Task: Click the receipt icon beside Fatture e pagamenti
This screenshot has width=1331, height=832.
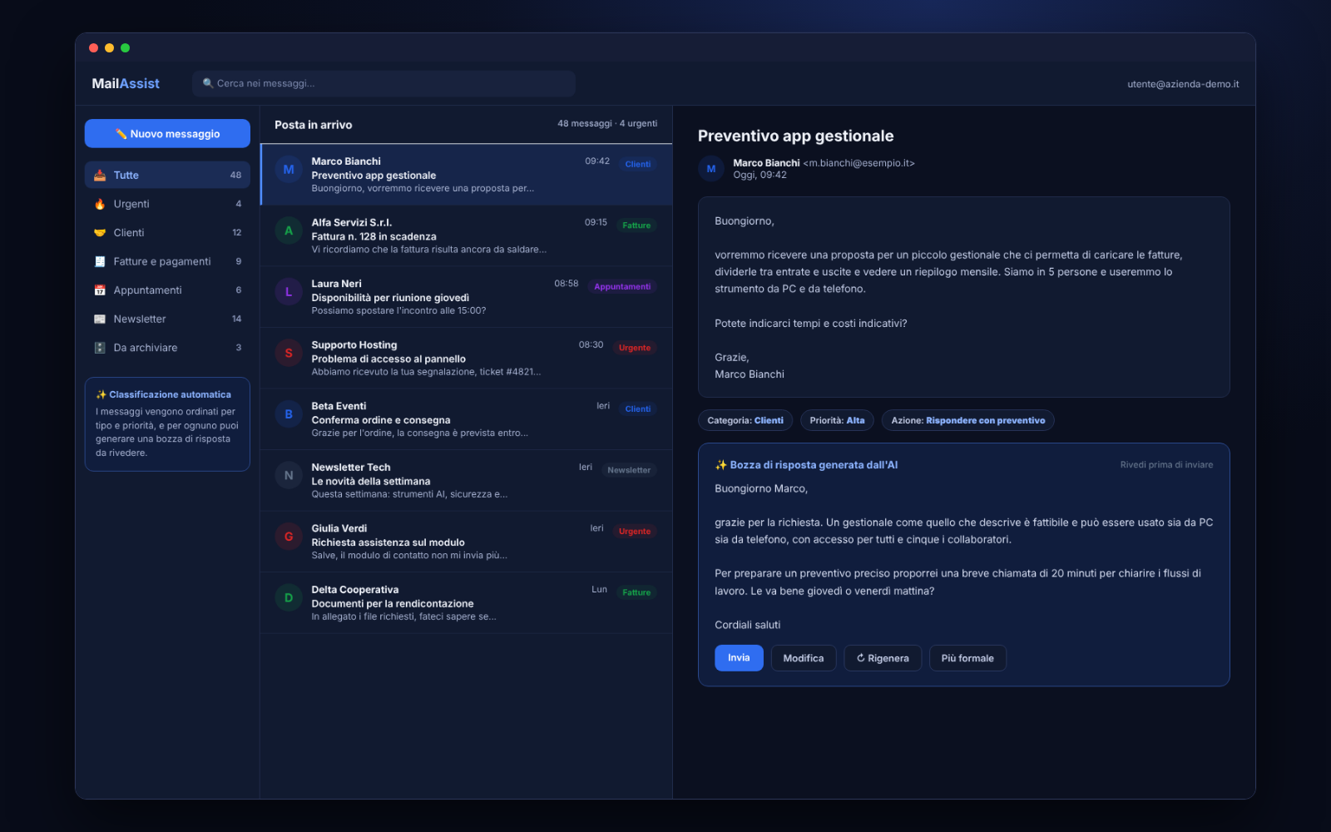Action: (x=100, y=261)
